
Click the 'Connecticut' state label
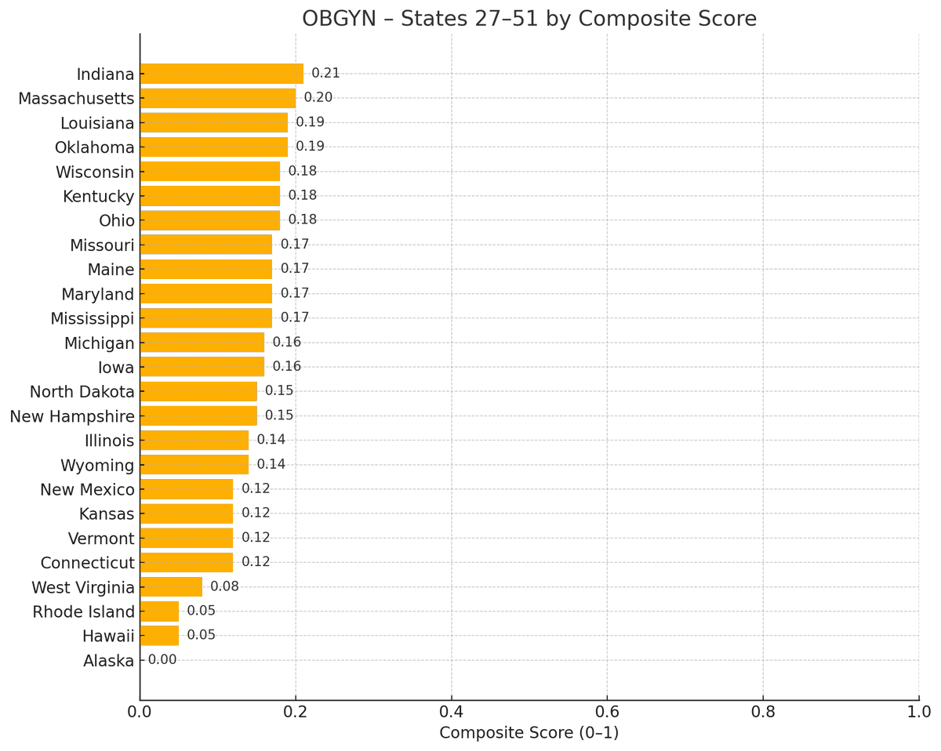coord(88,563)
